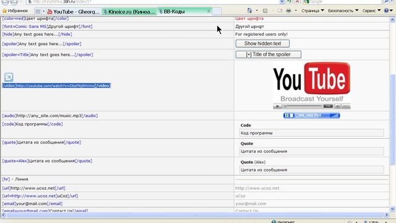Image resolution: width=396 pixels, height=223 pixels.
Task: Click the search magnifier icon
Action: pos(387,2)
